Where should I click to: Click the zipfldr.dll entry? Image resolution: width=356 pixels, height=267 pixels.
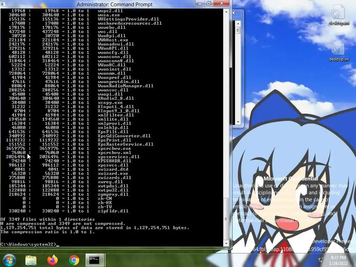113,211
